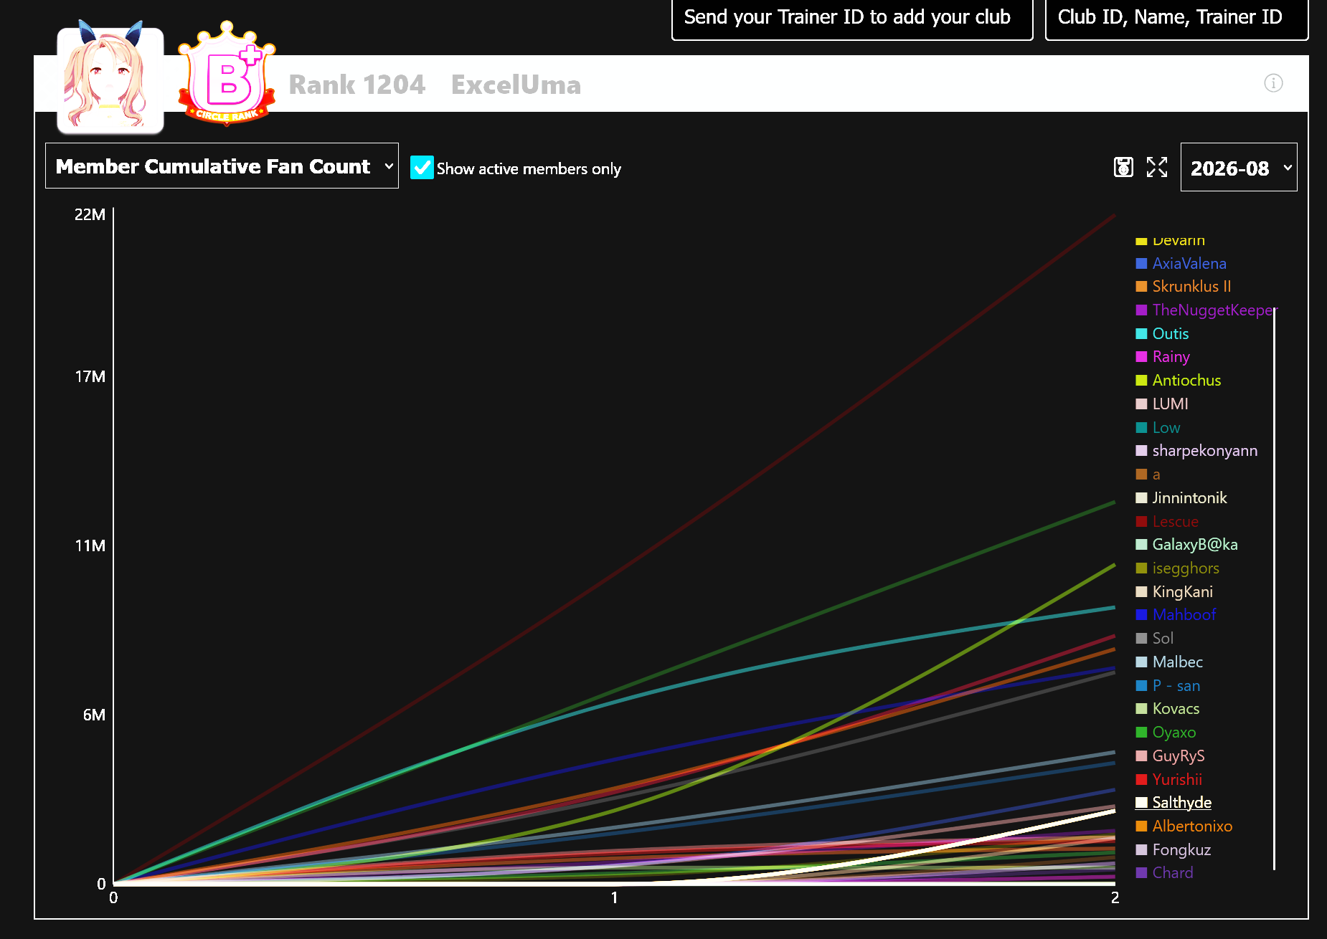Toggle sharpekonyann legend entry
Image resolution: width=1327 pixels, height=939 pixels.
coord(1196,451)
